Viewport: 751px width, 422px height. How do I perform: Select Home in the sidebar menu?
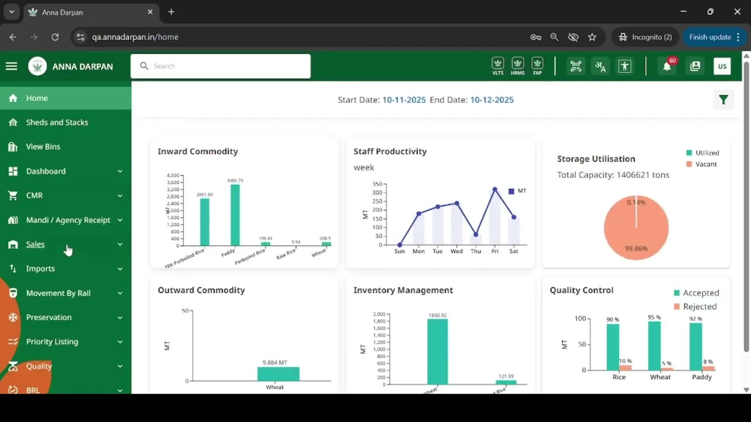coord(66,98)
